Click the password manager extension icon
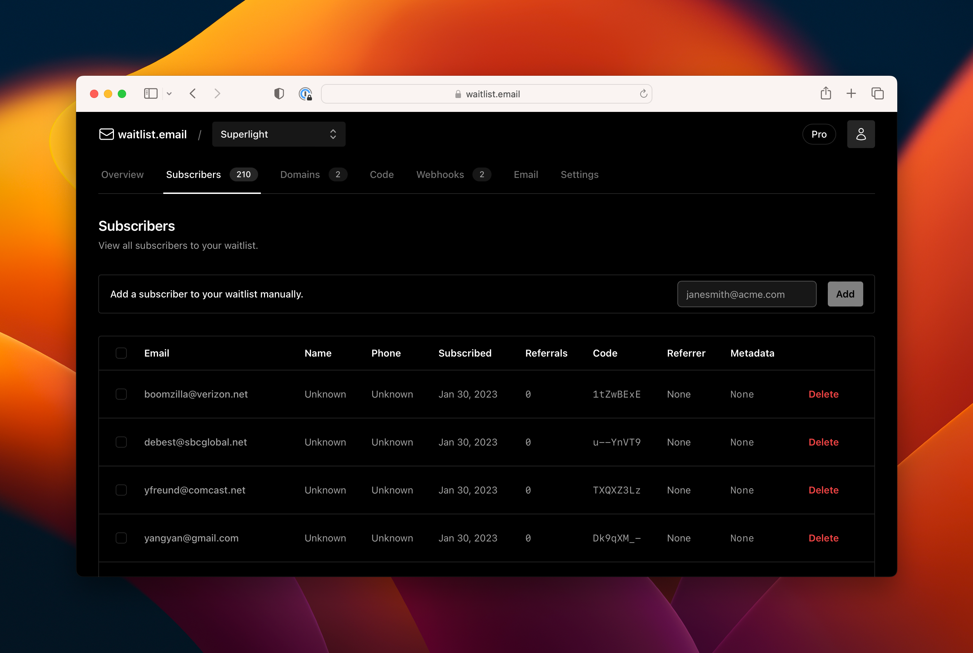This screenshot has height=653, width=973. pos(305,94)
